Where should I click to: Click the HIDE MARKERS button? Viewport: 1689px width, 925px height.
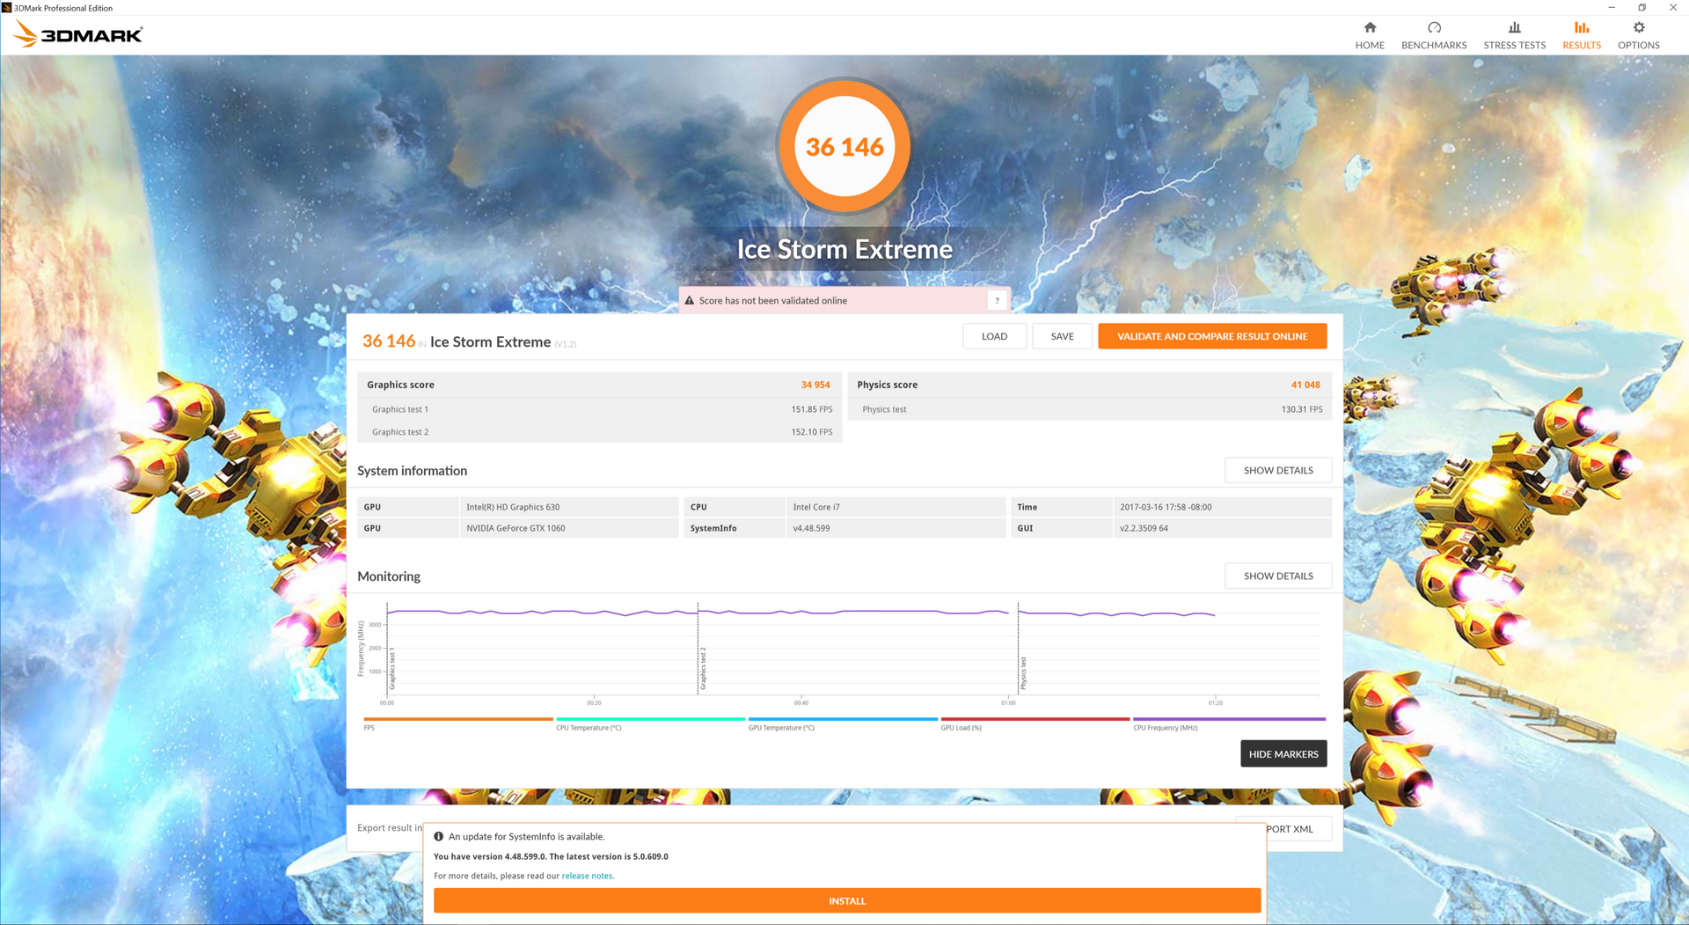point(1283,753)
